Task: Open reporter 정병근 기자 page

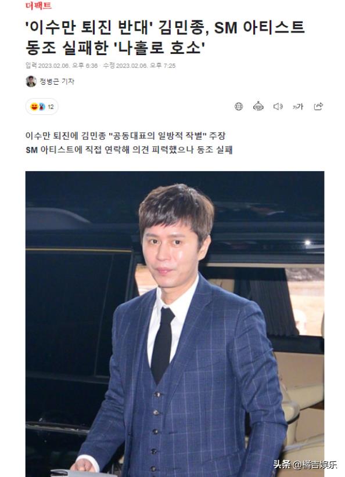Action: [57, 81]
